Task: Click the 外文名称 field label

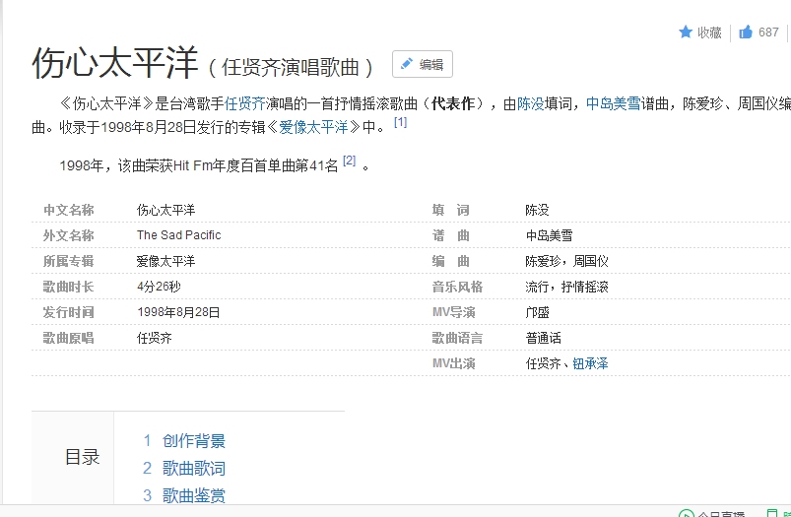Action: click(68, 235)
